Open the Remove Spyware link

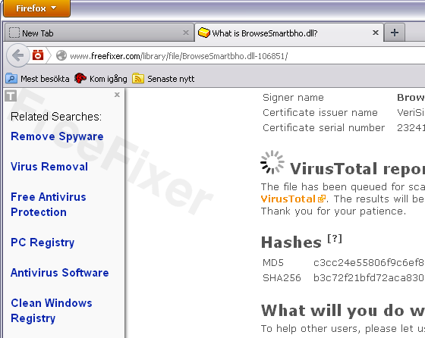pos(57,136)
